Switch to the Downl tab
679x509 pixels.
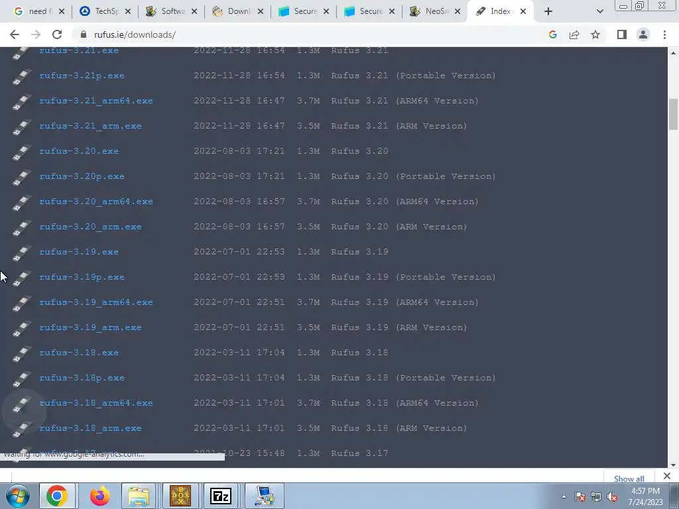click(x=238, y=11)
